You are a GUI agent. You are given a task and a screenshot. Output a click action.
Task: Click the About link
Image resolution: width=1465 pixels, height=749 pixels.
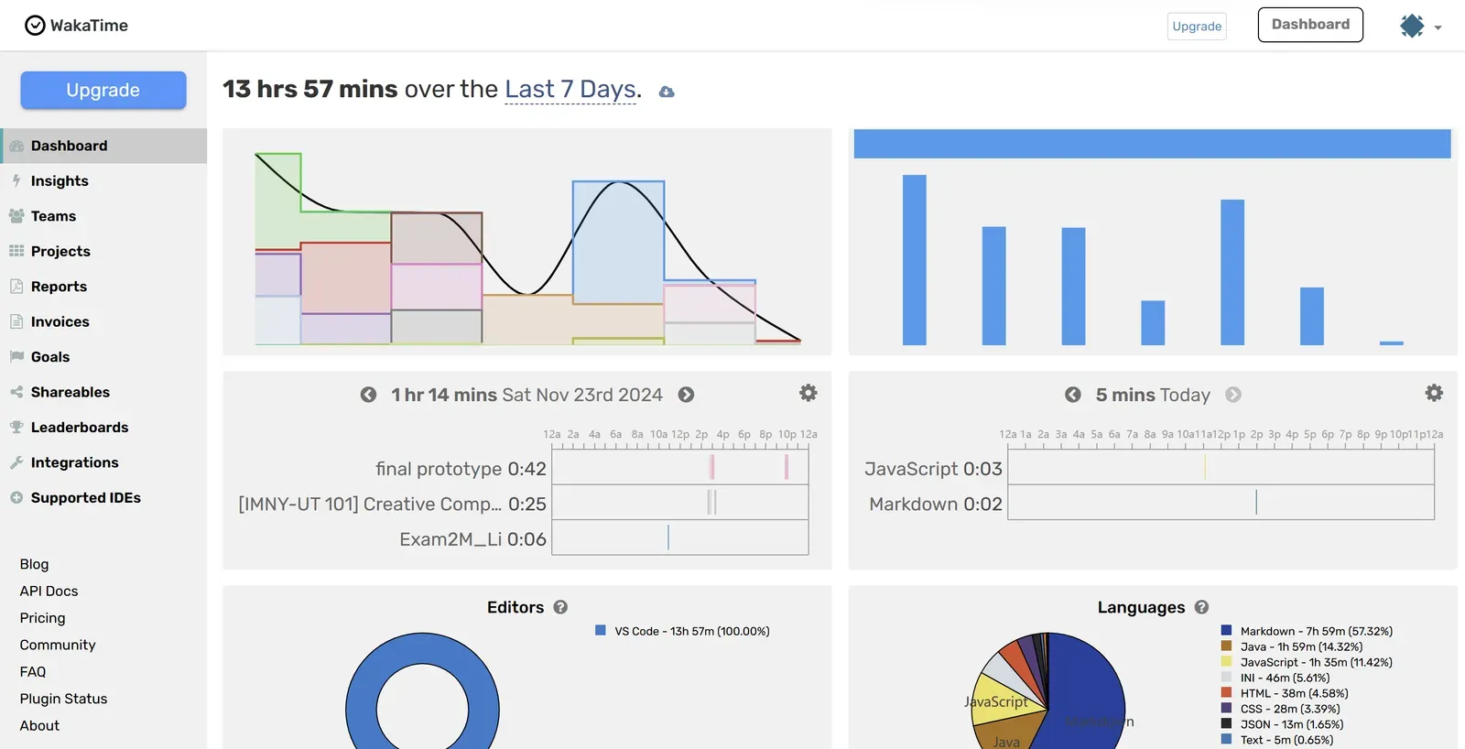(x=39, y=725)
